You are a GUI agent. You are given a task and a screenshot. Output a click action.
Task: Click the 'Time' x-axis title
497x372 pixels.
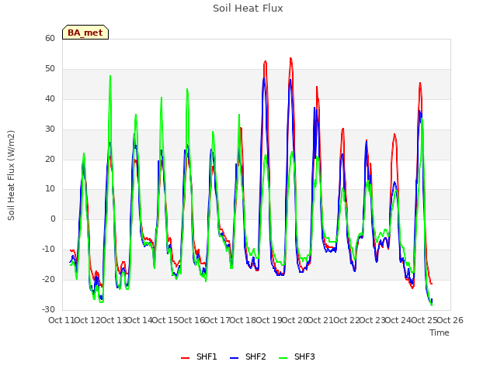point(439,332)
